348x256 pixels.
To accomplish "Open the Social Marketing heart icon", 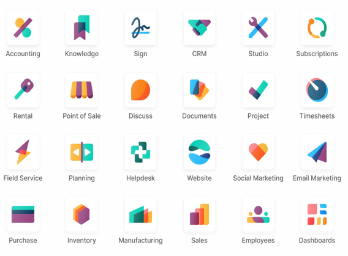I will tap(258, 152).
